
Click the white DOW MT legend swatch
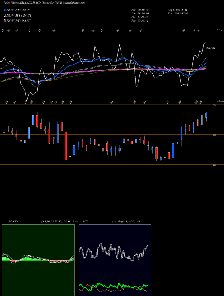pyautogui.click(x=5, y=16)
